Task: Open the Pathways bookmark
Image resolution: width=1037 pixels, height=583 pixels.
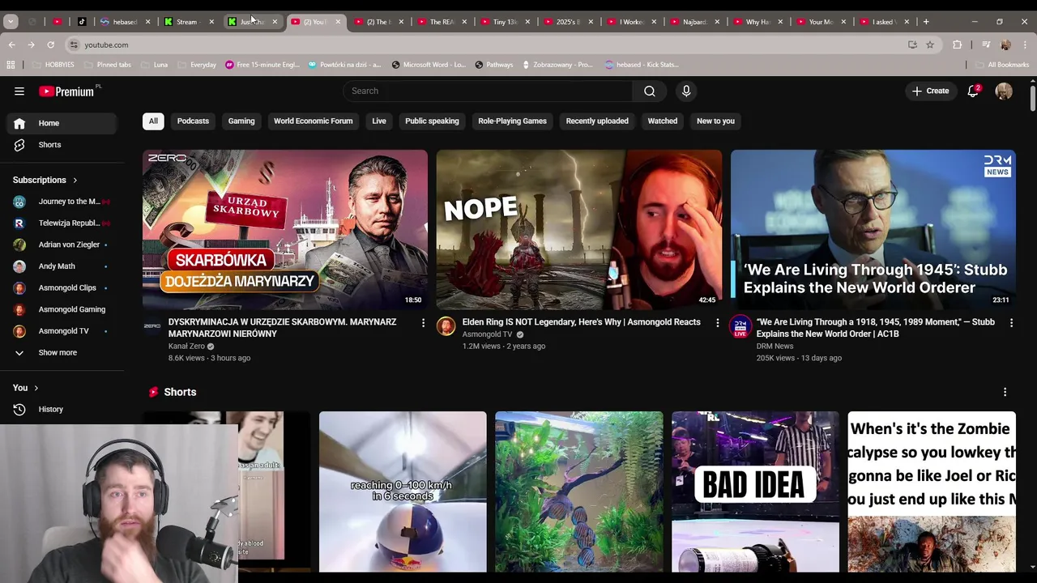Action: (494, 65)
